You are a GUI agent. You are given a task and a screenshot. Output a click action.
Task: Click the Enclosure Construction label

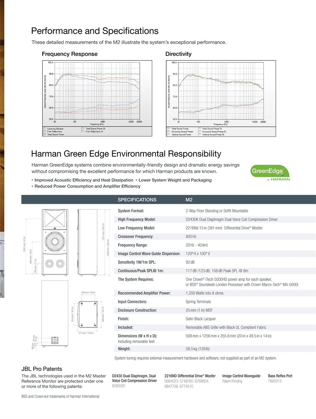[x=137, y=310]
